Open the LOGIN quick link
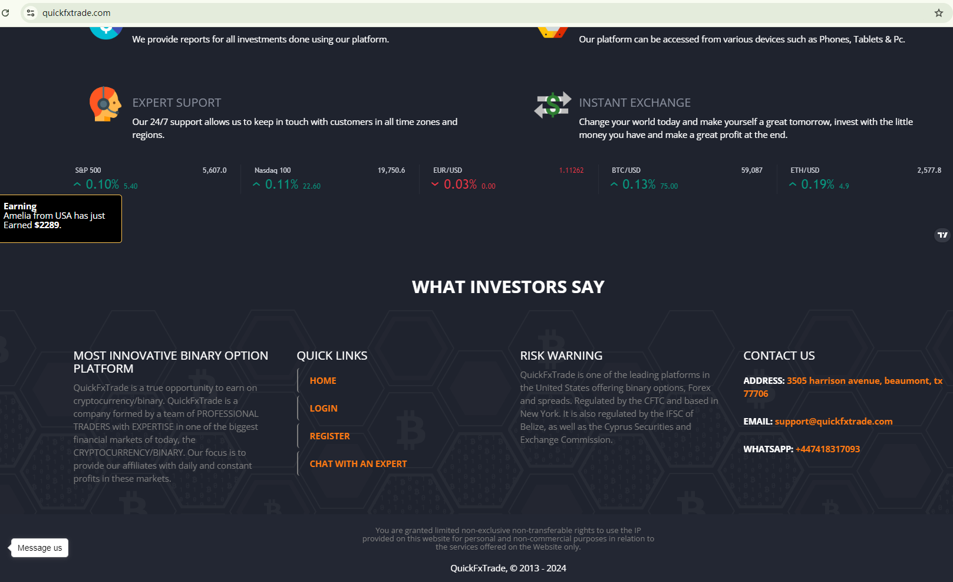The width and height of the screenshot is (953, 582). tap(324, 409)
